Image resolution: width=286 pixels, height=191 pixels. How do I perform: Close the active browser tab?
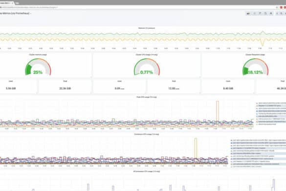coord(12,3)
